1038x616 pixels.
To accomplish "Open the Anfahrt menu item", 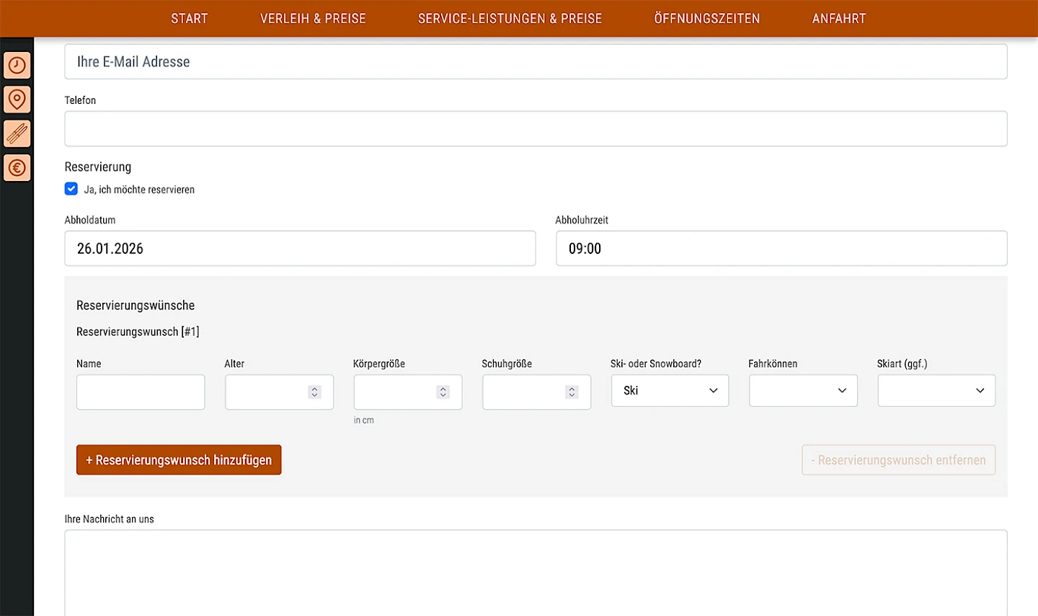I will pos(838,19).
